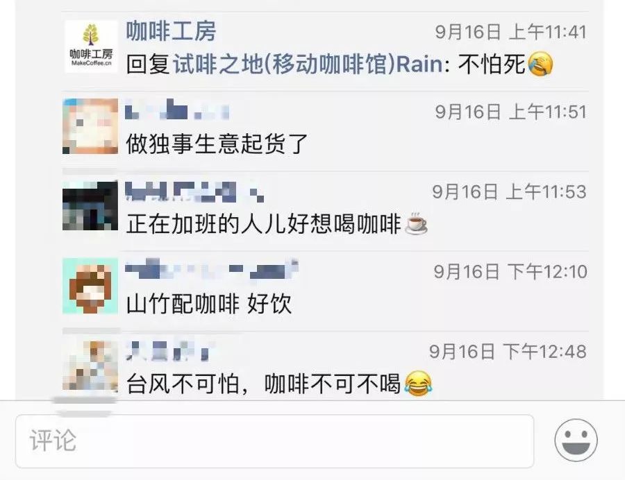625x480 pixels.
Task: Open avatar of 做独事生意起货了 commenter
Action: click(90, 126)
